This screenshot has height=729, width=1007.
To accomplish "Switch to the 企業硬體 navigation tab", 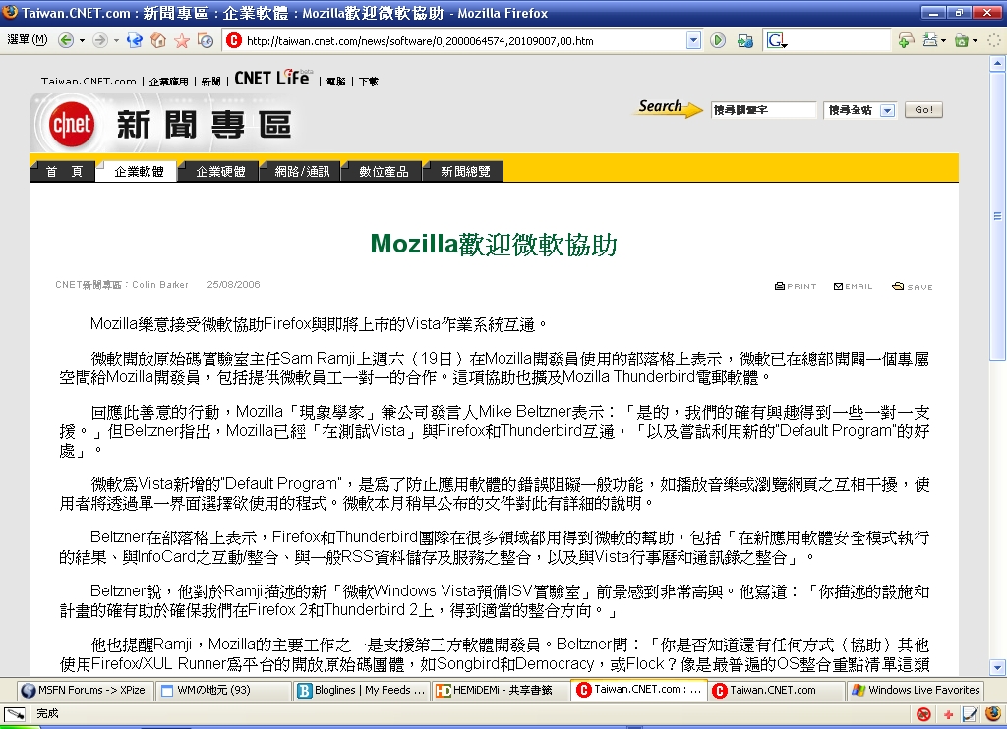I will (220, 171).
